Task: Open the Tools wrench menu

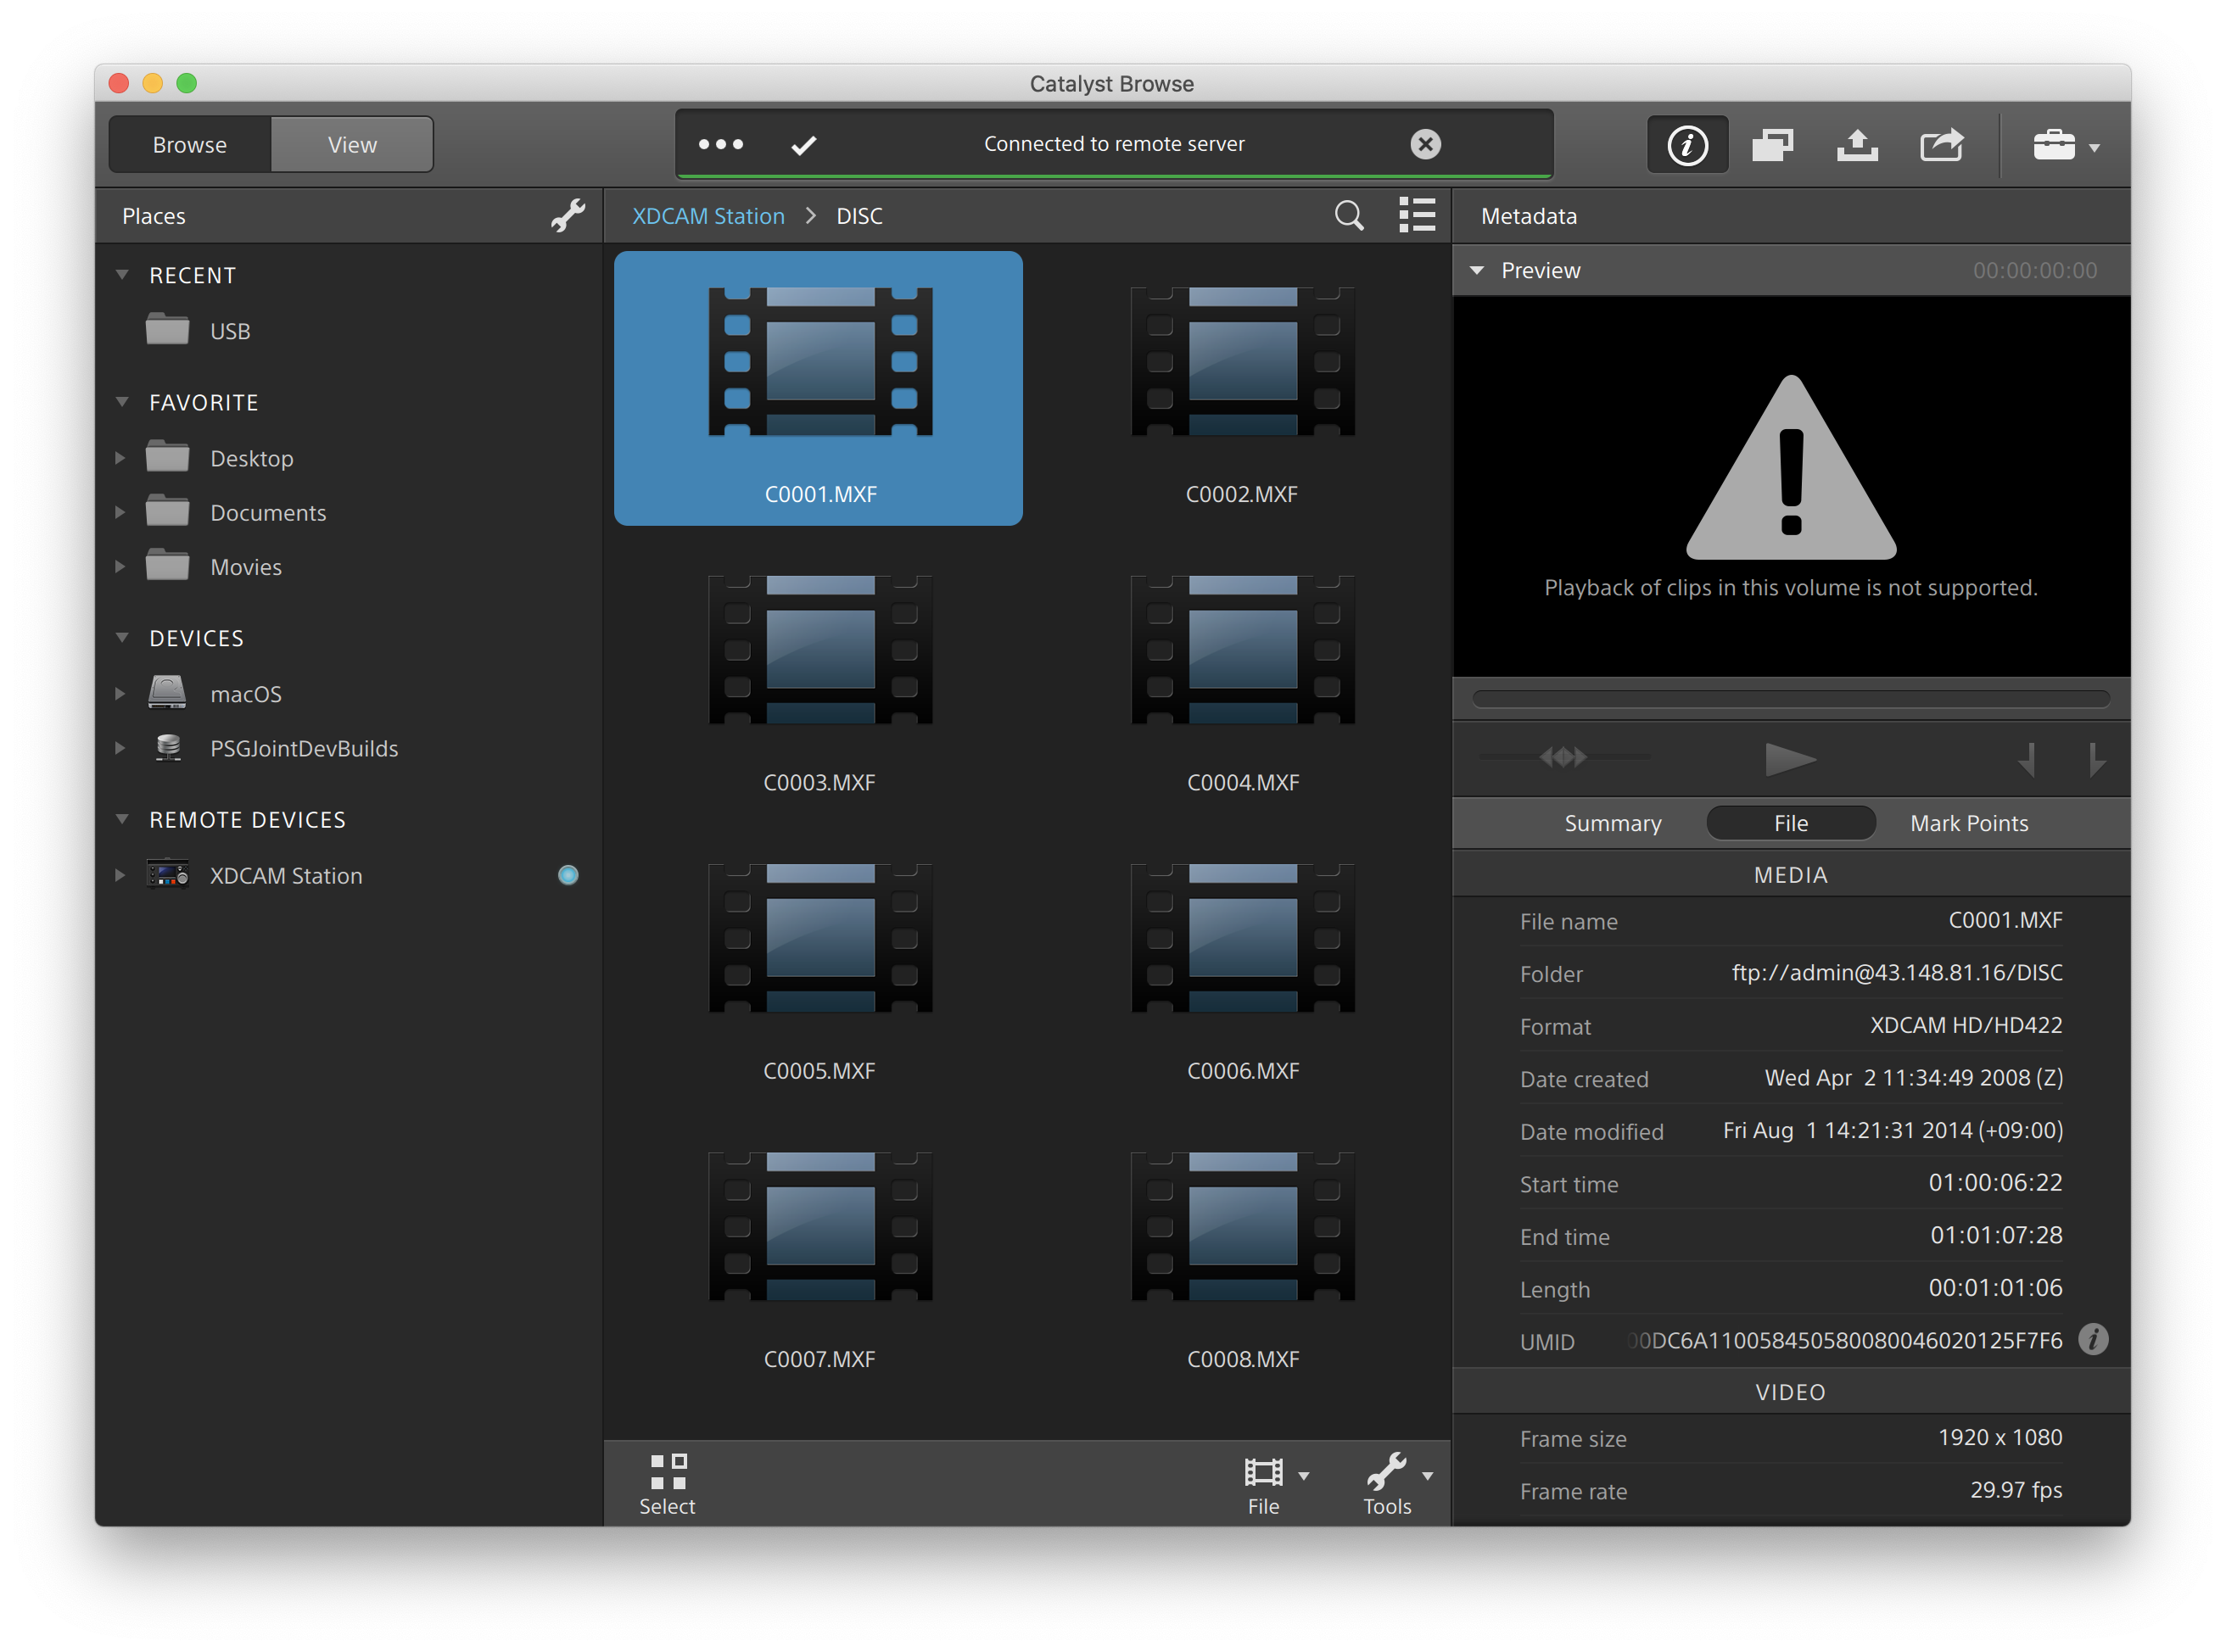Action: click(1395, 1483)
